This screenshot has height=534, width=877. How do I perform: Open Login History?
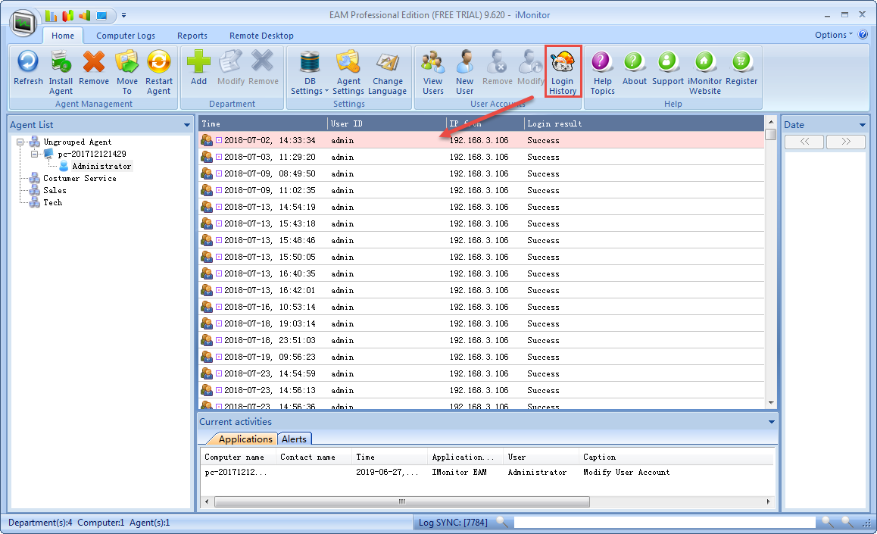click(563, 73)
